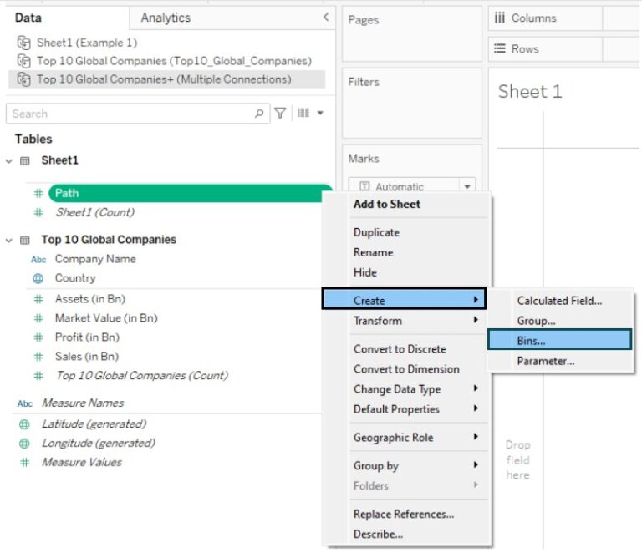
Task: Click the Sheet 1 title
Action: point(530,91)
